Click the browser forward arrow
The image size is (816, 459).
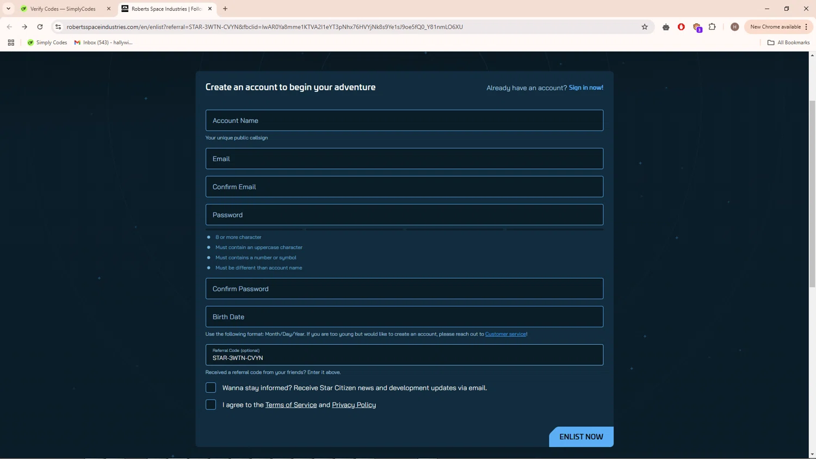24,27
